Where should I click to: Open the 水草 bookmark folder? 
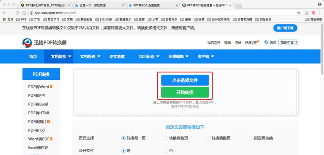click(x=153, y=19)
